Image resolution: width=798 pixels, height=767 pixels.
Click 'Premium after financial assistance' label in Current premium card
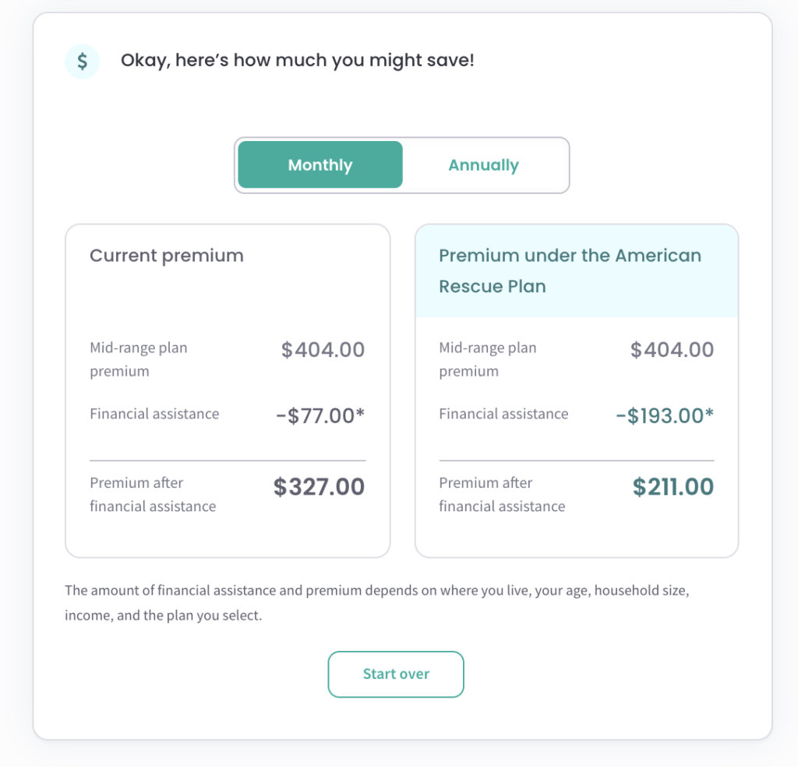click(x=153, y=494)
